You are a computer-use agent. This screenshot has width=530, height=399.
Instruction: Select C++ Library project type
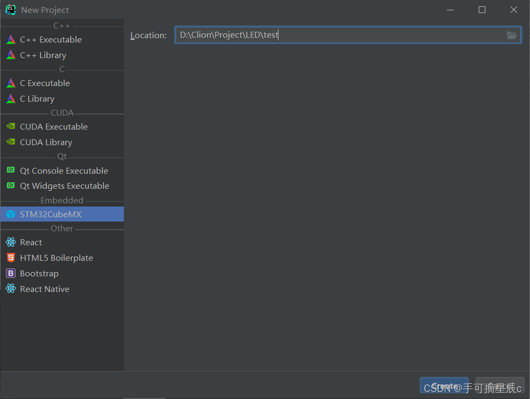point(62,55)
